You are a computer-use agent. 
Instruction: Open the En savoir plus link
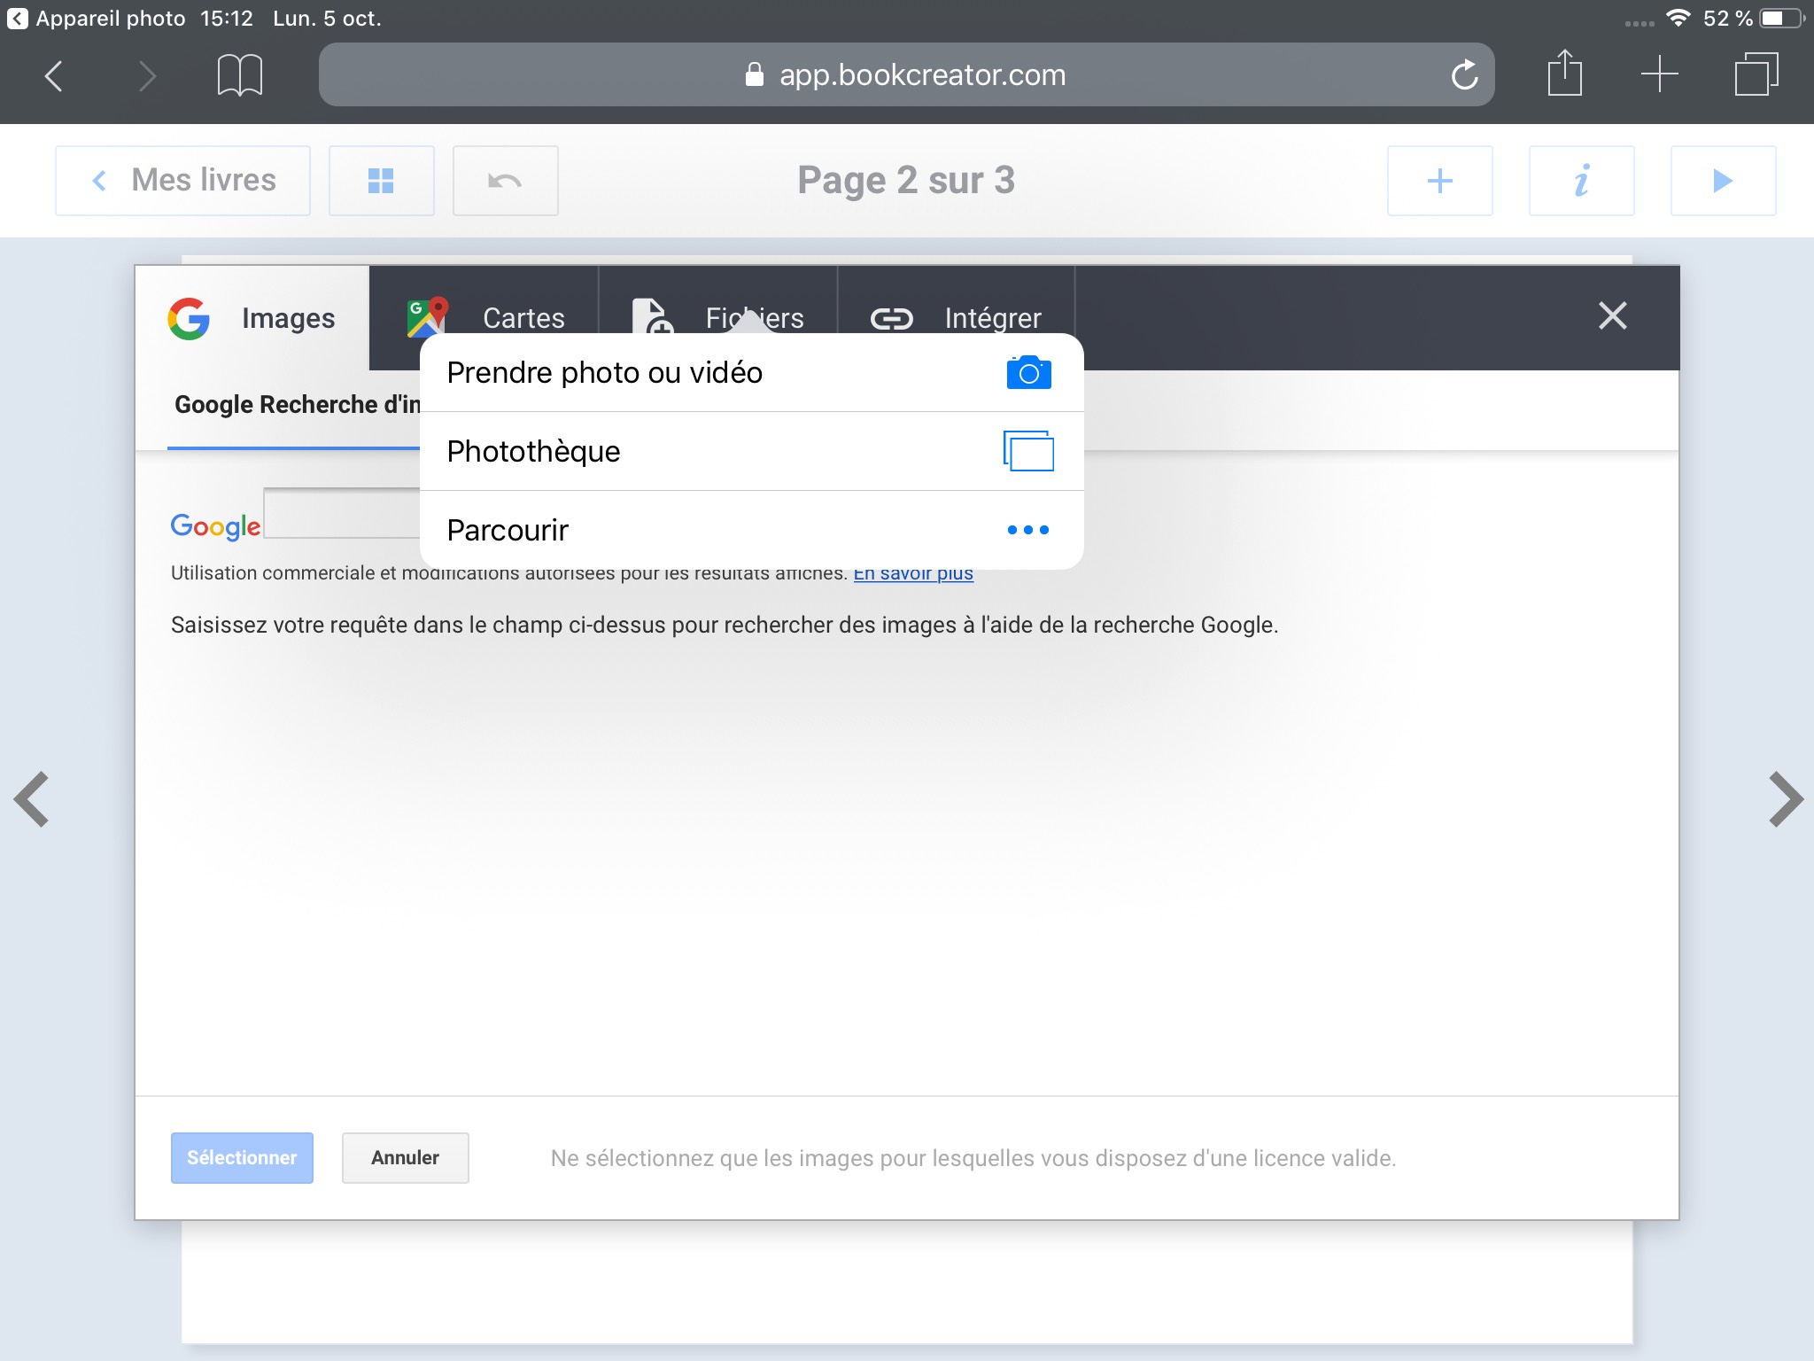pos(913,574)
